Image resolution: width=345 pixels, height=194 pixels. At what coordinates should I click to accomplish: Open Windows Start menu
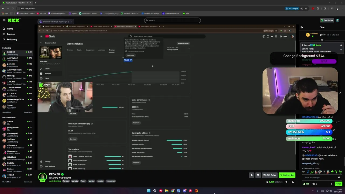pyautogui.click(x=149, y=191)
